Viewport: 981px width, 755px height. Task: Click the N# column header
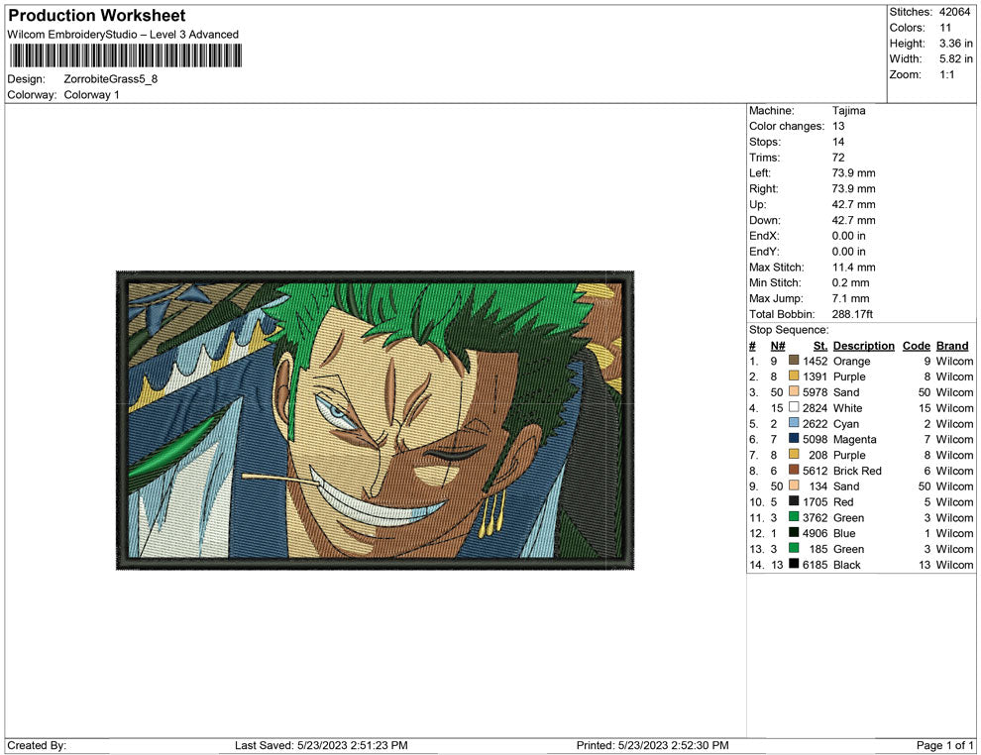(778, 345)
